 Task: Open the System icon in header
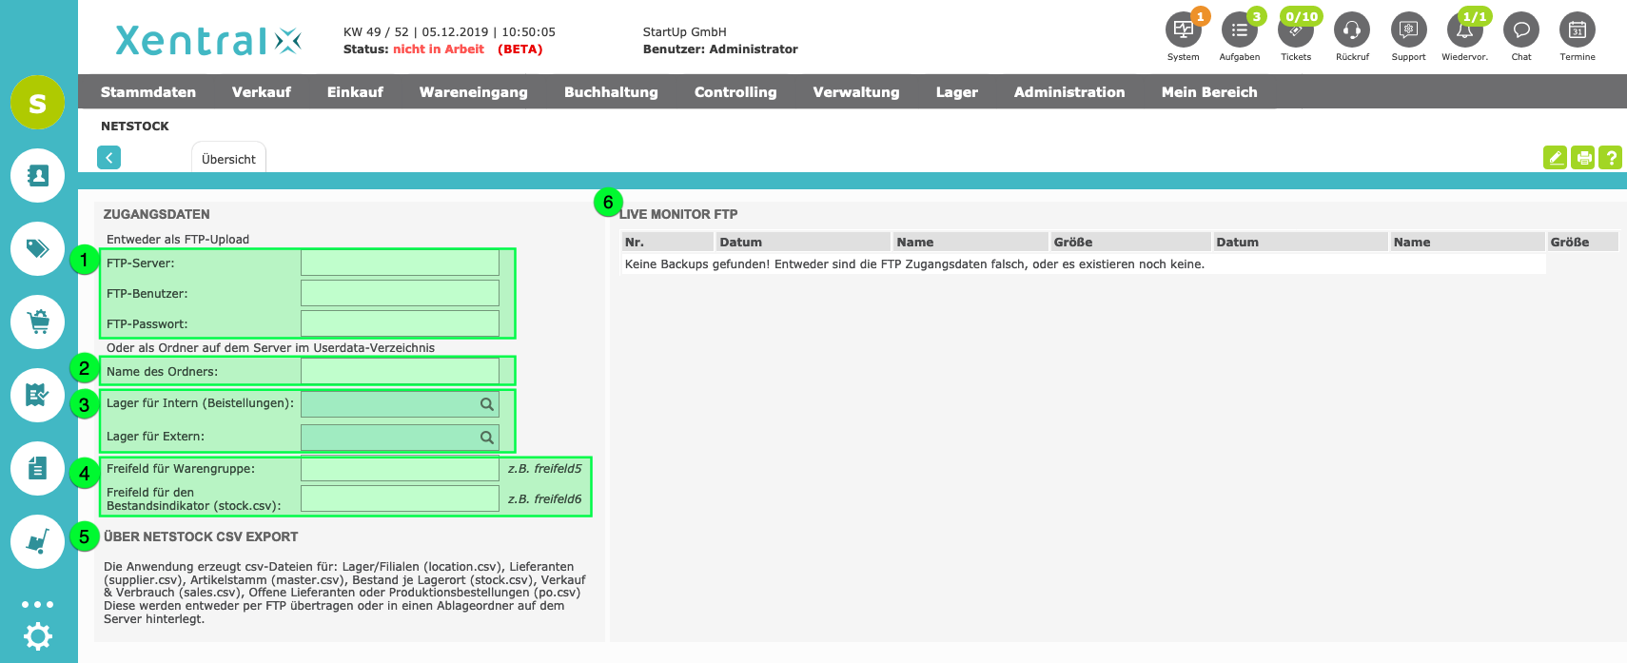click(x=1183, y=30)
